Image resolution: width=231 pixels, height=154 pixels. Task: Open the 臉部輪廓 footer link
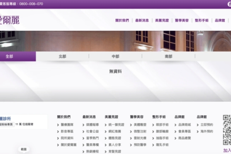162,131
